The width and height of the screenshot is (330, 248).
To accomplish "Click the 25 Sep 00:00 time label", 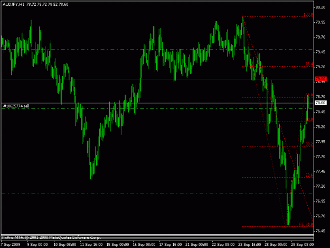I will [276, 244].
